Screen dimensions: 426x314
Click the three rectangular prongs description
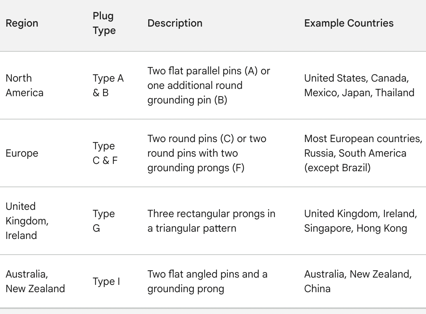click(x=211, y=221)
